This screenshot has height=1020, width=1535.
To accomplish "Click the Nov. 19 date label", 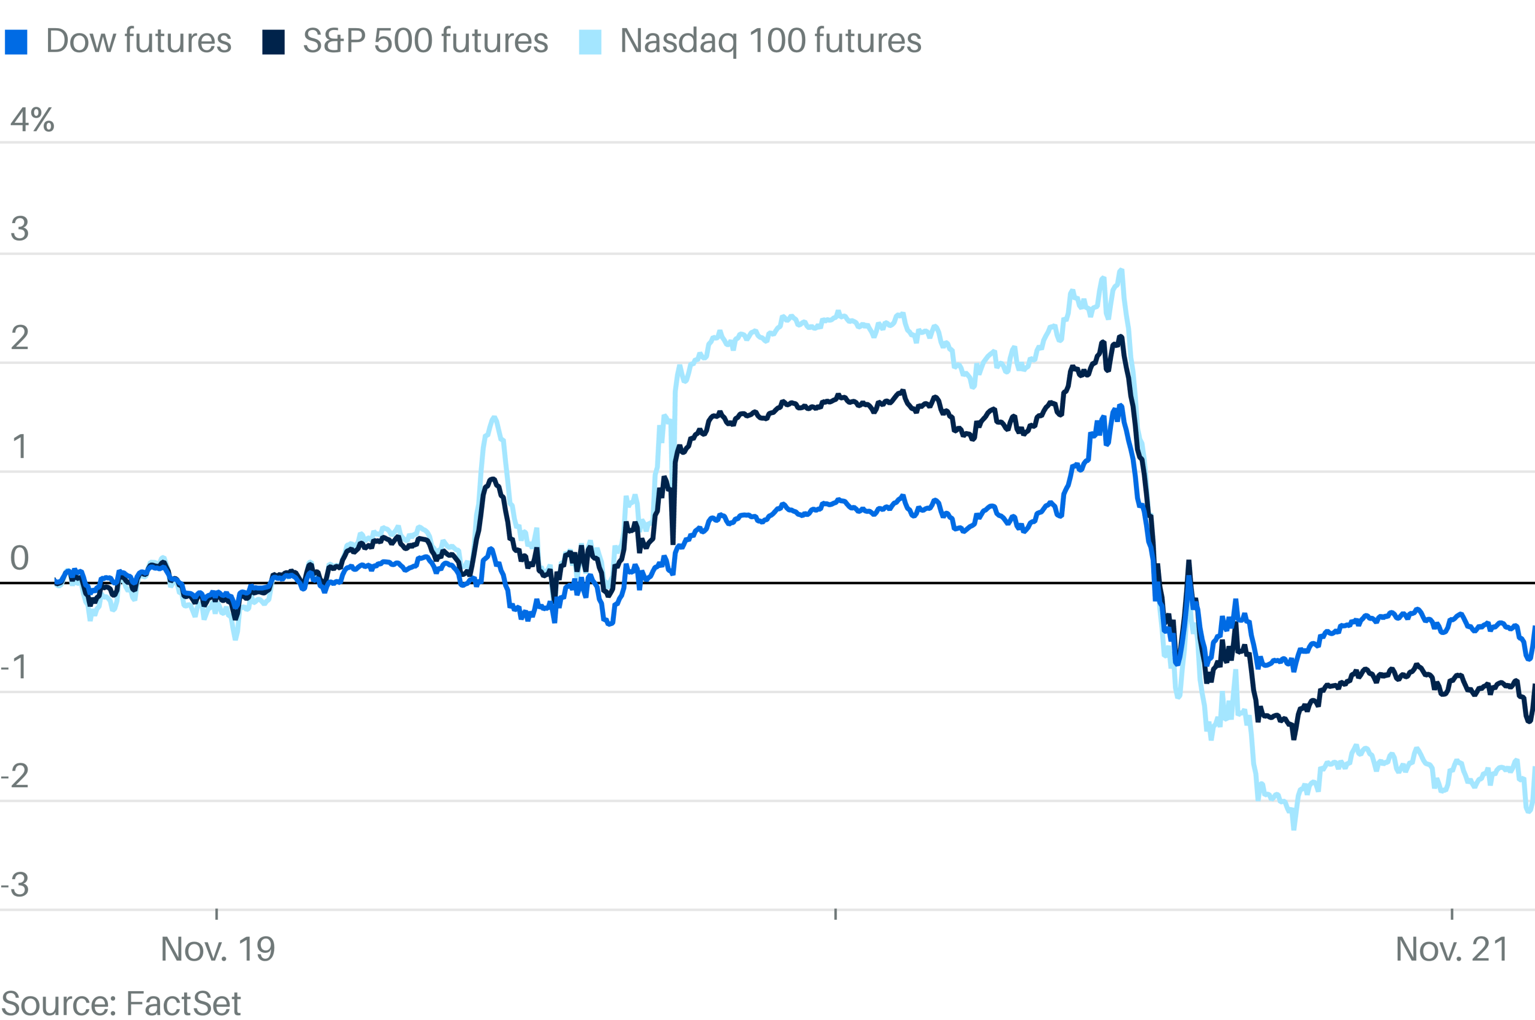I will 218,949.
